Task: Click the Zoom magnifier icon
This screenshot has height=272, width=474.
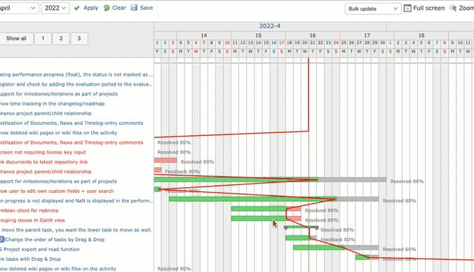Action: pos(453,8)
